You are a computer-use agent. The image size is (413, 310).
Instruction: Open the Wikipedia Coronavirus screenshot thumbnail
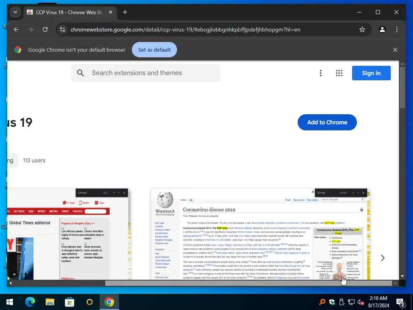[x=260, y=234]
